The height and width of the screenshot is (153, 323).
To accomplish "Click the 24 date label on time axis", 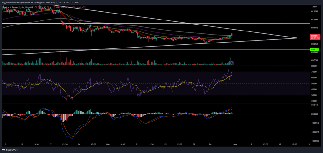I will [x=79, y=144].
